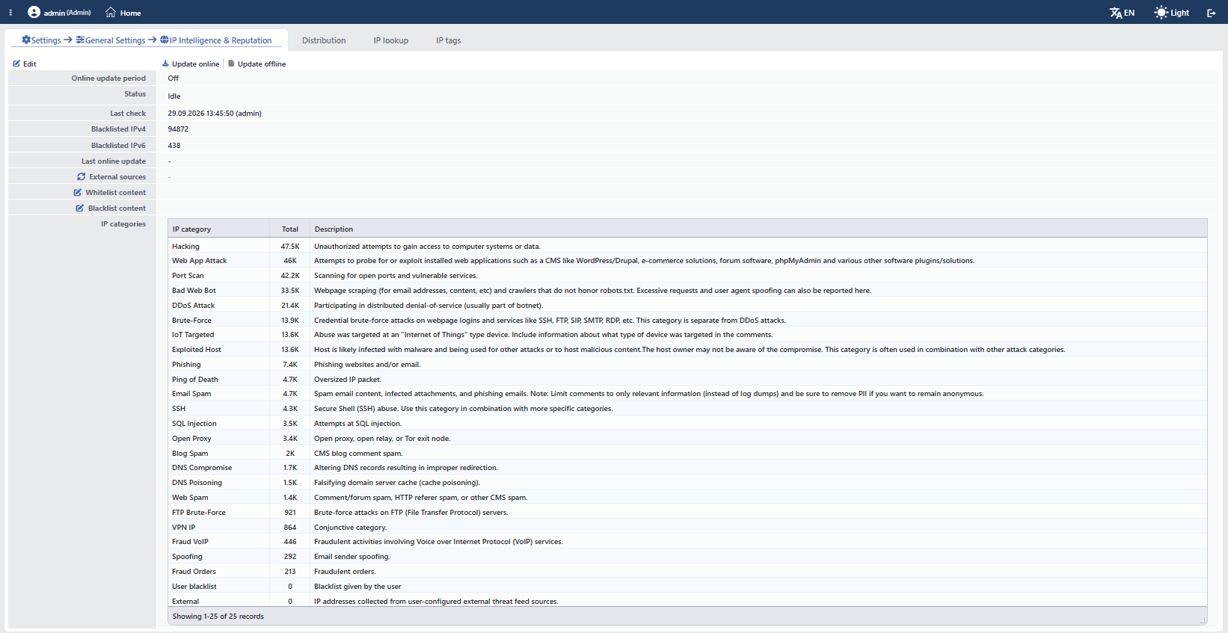Open the language translate icon
Screen dimensions: 1228x633
1116,13
